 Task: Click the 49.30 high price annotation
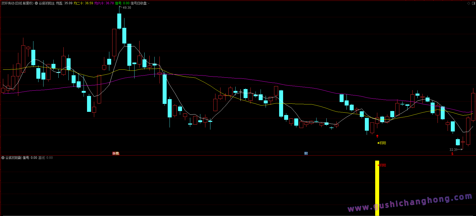pyautogui.click(x=127, y=8)
